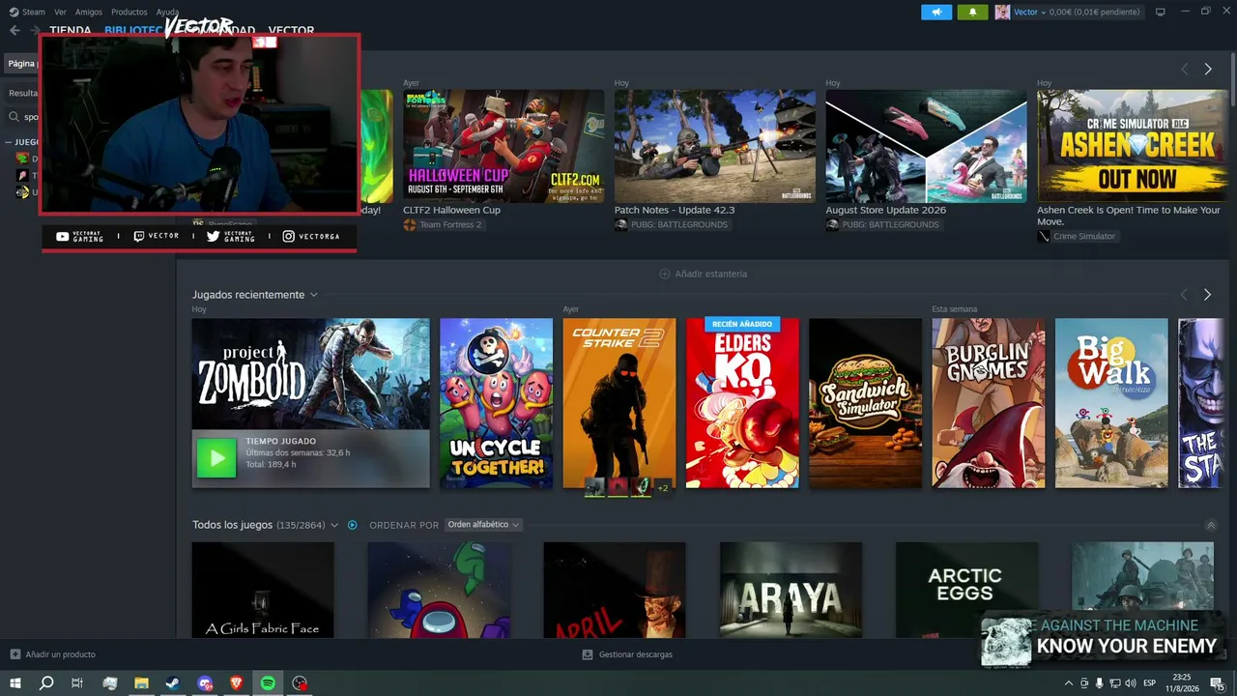Open the Brave browser taskbar icon
Viewport: 1237px width, 696px height.
coord(237,683)
